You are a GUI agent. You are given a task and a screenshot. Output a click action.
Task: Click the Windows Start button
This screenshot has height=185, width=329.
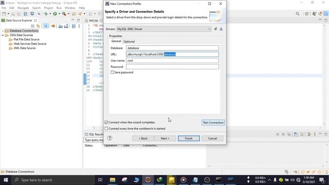click(6, 180)
